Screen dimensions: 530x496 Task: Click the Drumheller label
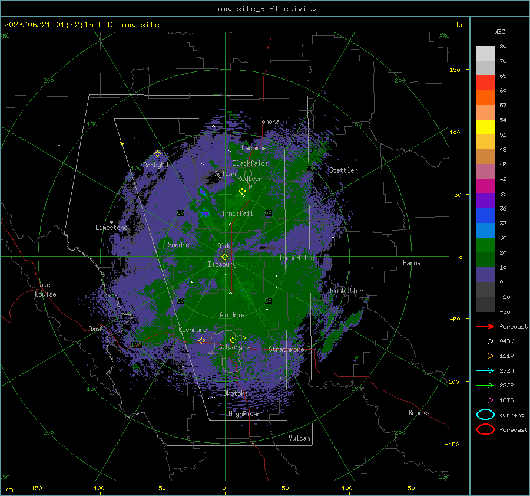tap(345, 291)
